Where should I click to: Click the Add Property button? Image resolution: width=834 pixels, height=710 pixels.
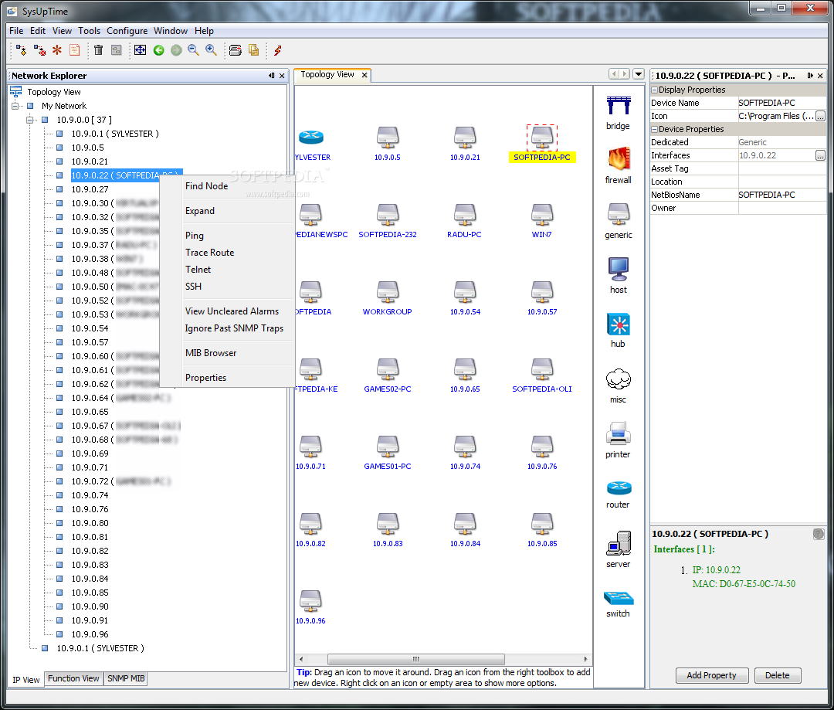point(712,675)
